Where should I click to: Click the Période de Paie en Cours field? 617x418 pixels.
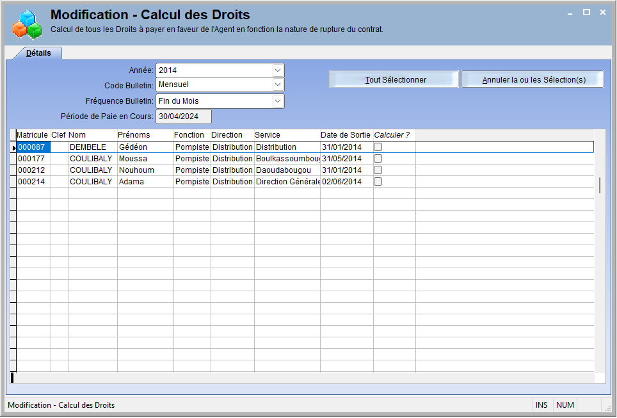click(184, 117)
